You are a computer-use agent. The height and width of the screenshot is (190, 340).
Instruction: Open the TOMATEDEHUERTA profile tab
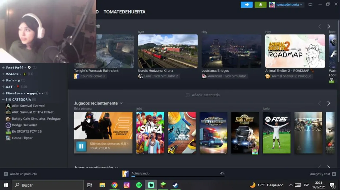124,12
